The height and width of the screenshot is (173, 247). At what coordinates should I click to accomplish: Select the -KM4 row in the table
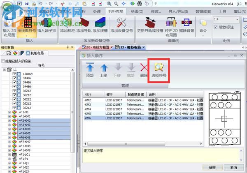(144, 109)
